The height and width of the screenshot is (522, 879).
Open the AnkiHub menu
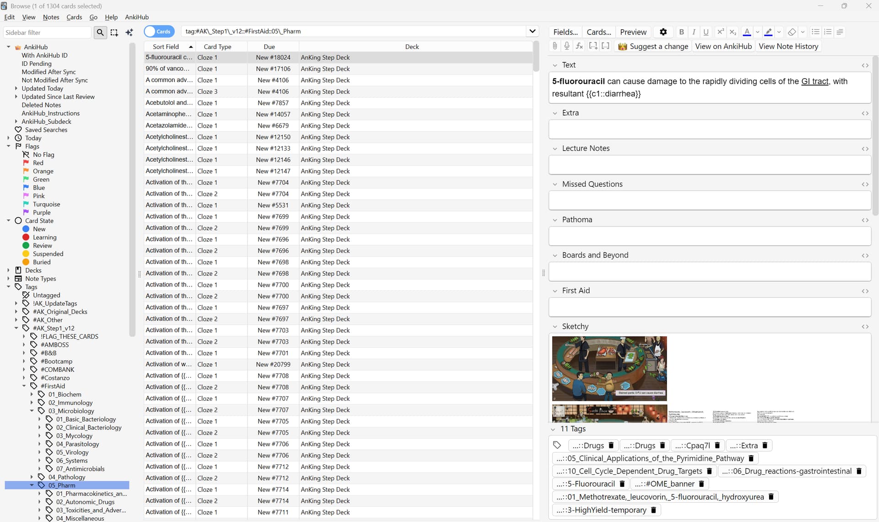point(136,17)
